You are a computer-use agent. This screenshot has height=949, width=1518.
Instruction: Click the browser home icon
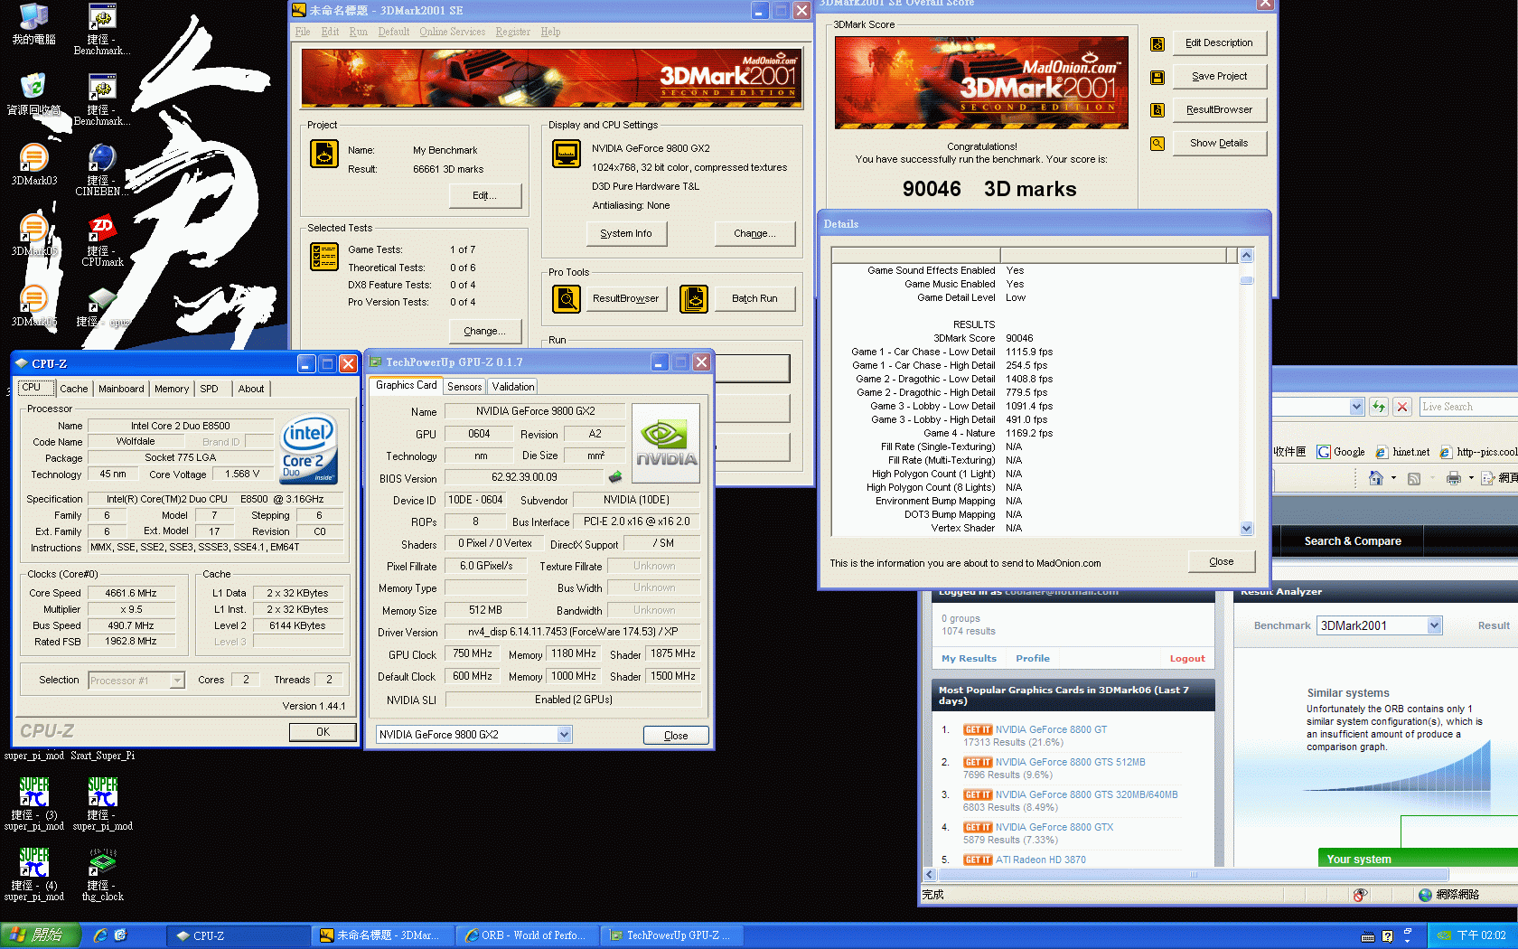[1375, 478]
